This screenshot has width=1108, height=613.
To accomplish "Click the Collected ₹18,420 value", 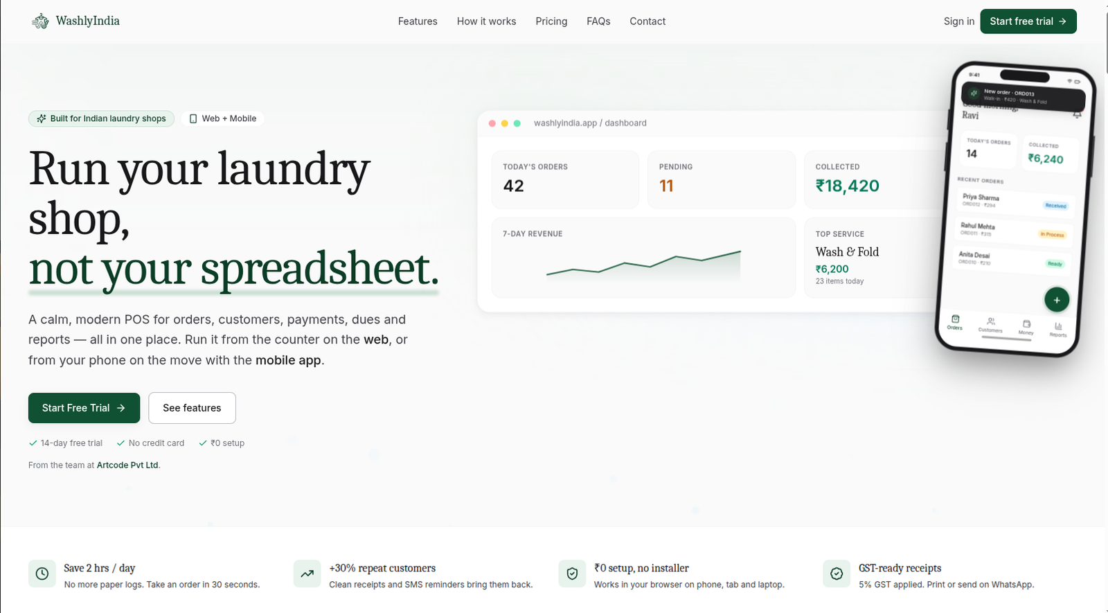I will pos(848,186).
